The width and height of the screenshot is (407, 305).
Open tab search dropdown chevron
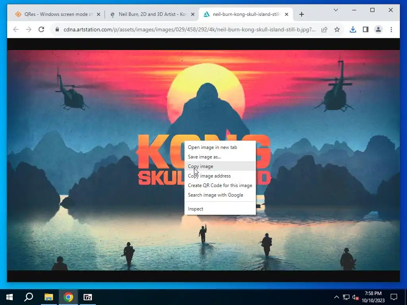[335, 10]
